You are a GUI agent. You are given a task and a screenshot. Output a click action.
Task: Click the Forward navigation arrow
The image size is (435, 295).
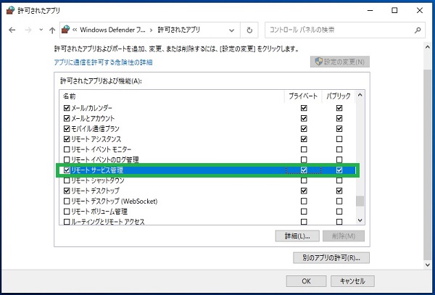(28, 30)
